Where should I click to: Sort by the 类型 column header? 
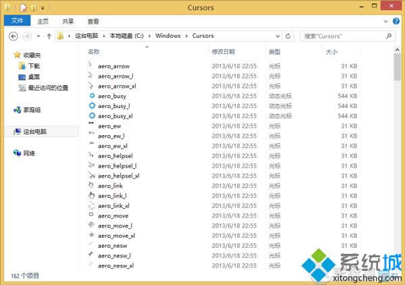click(275, 52)
